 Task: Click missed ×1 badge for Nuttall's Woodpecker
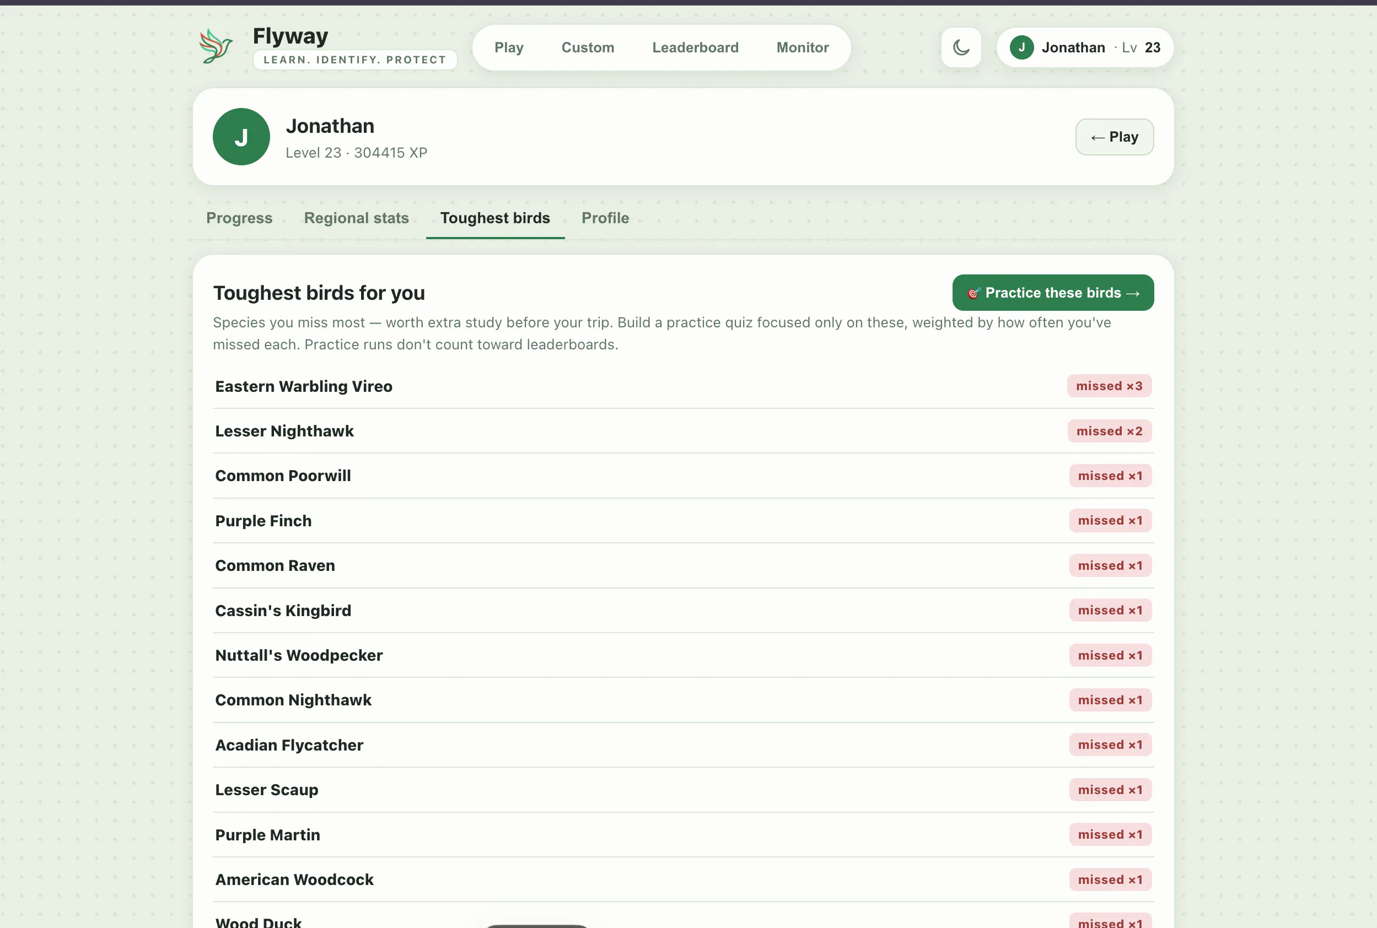coord(1110,655)
